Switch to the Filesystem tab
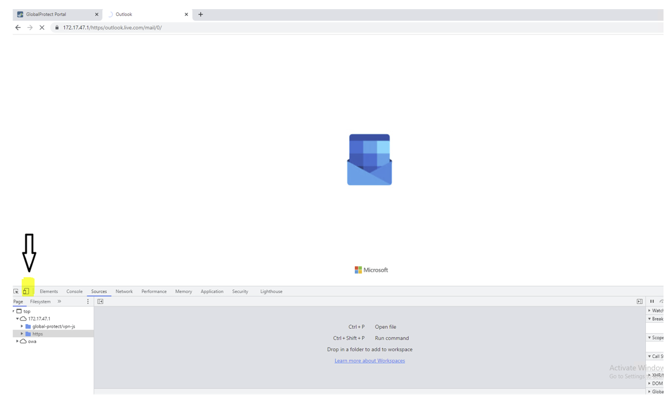 click(40, 301)
